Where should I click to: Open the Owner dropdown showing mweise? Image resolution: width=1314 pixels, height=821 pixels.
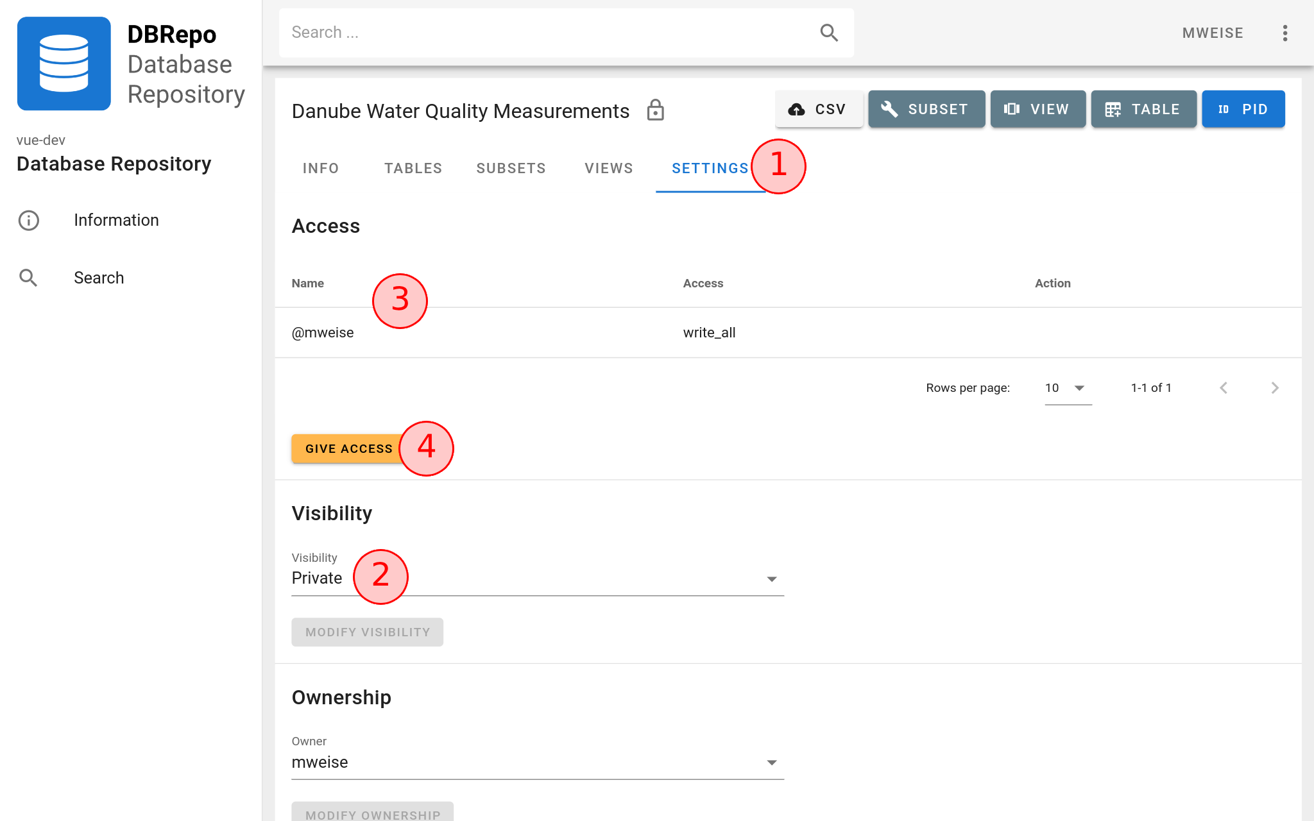538,762
